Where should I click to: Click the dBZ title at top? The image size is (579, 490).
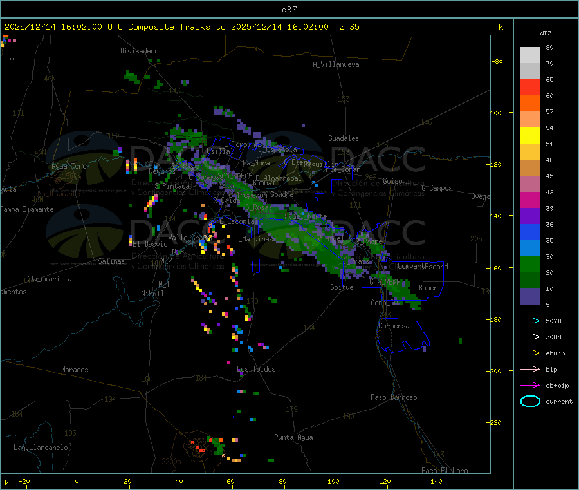[289, 10]
